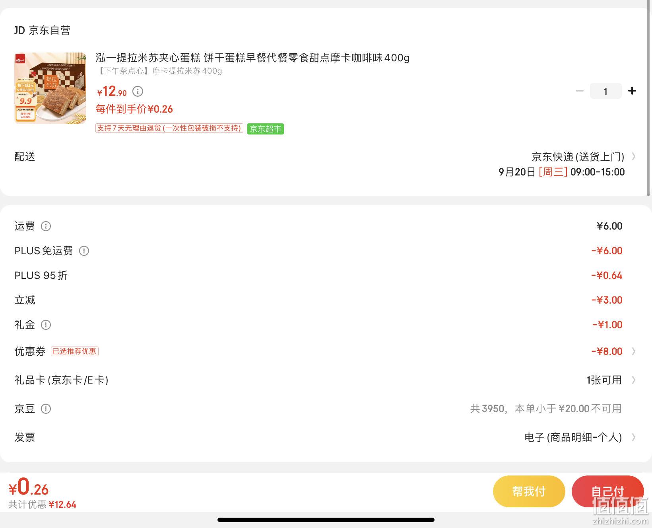Expand the 优惠券 coupon selection chevron
The height and width of the screenshot is (528, 652).
(x=634, y=351)
